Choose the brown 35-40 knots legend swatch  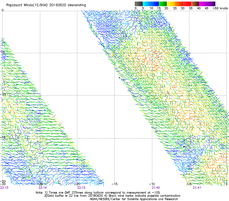(x=195, y=4)
